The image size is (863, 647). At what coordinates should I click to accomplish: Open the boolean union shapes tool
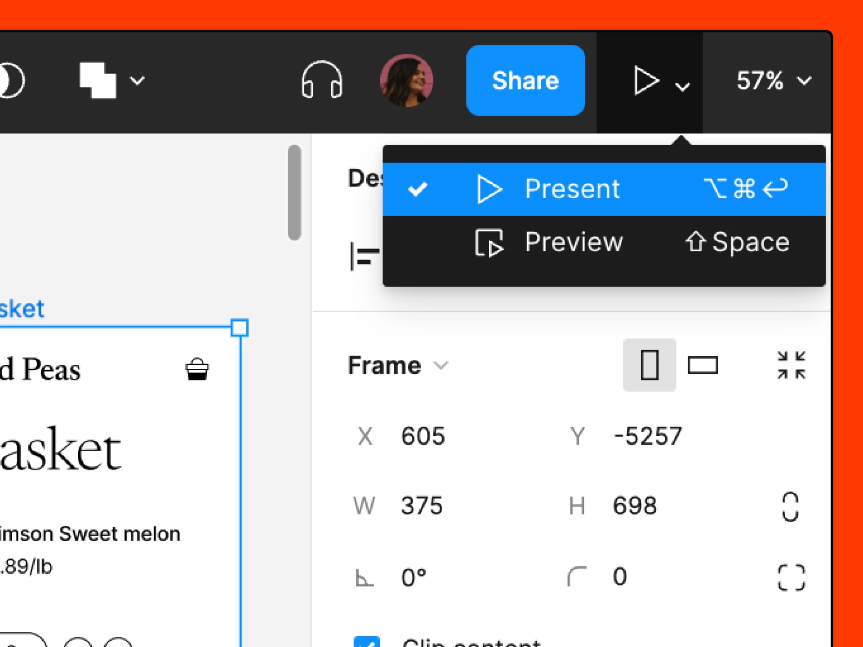pyautogui.click(x=98, y=80)
